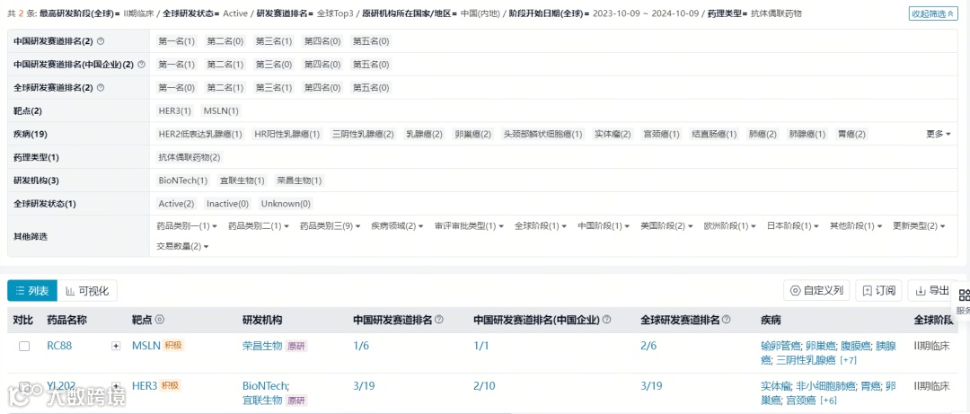This screenshot has height=414, width=970.
Task: Switch to 可视化 visualization tab
Action: pos(87,290)
